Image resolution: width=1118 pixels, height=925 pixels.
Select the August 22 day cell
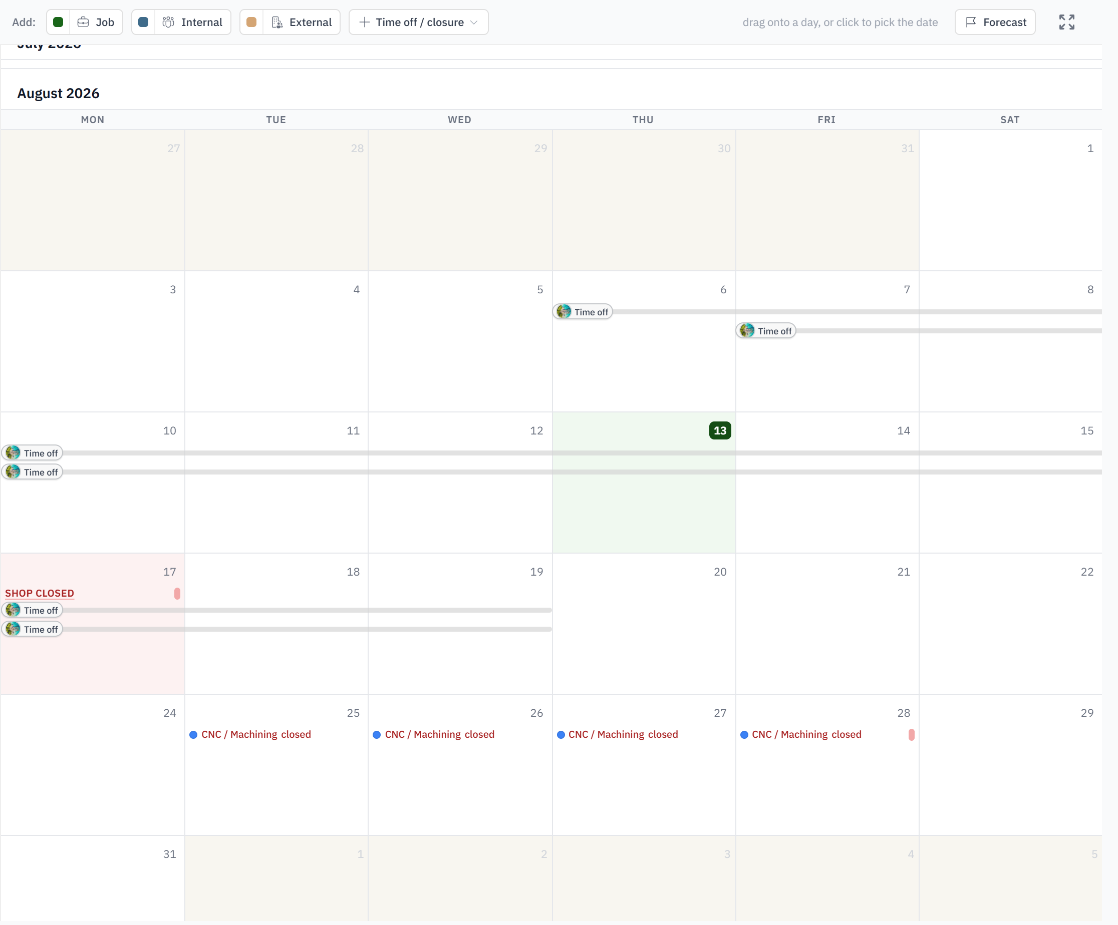(x=1010, y=623)
